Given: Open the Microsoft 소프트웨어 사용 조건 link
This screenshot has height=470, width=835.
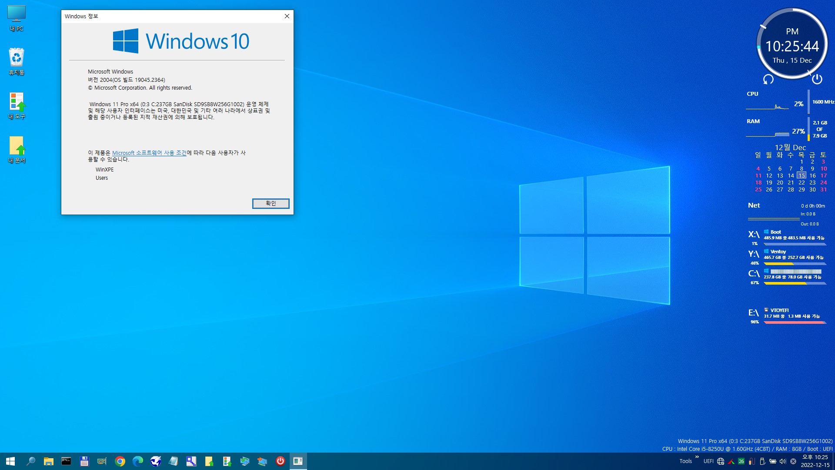Looking at the screenshot, I should (149, 153).
